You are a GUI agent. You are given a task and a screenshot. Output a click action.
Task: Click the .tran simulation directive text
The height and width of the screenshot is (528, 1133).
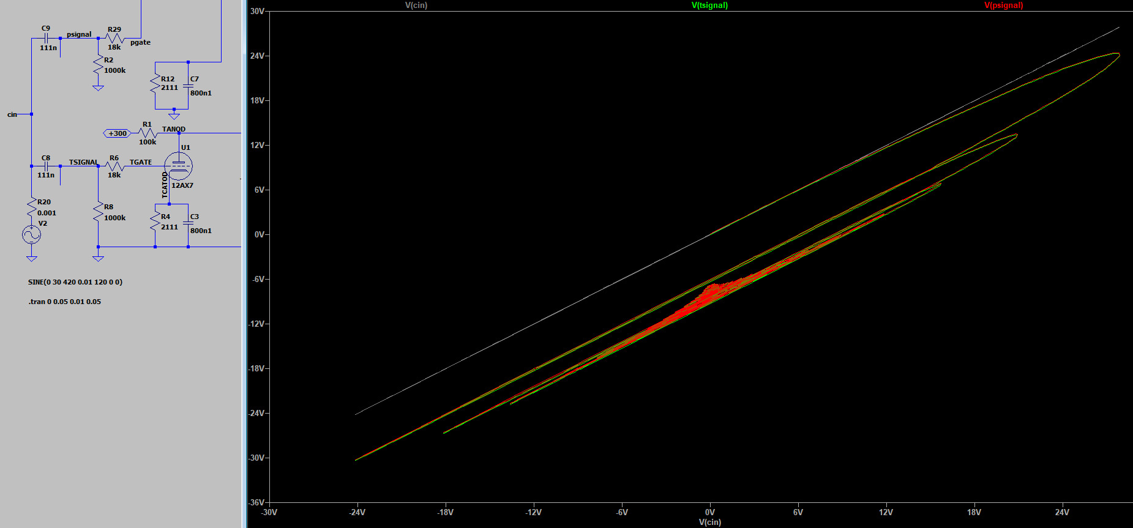click(x=64, y=302)
